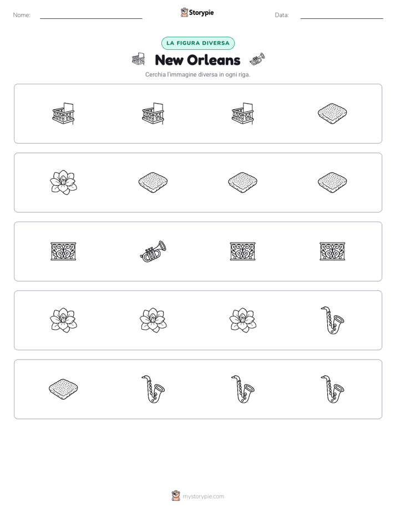This screenshot has width=396, height=512.
Task: Click the first saxophone in the fifth row
Action: coord(153,389)
